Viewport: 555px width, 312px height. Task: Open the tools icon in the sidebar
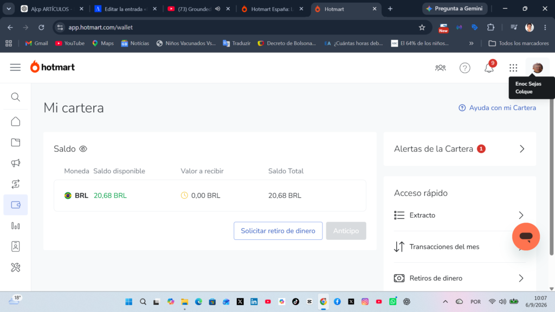[16, 268]
